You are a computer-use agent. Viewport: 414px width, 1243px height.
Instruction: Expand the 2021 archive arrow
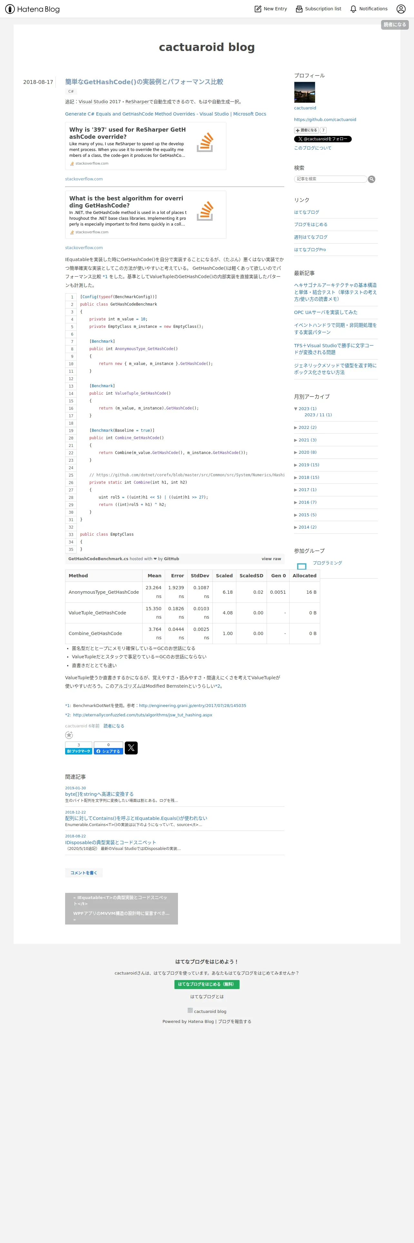pos(295,440)
